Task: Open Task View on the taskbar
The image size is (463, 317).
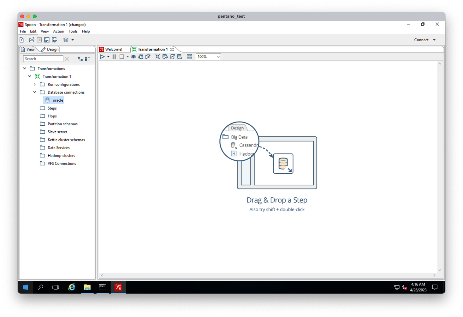Action: click(x=56, y=287)
